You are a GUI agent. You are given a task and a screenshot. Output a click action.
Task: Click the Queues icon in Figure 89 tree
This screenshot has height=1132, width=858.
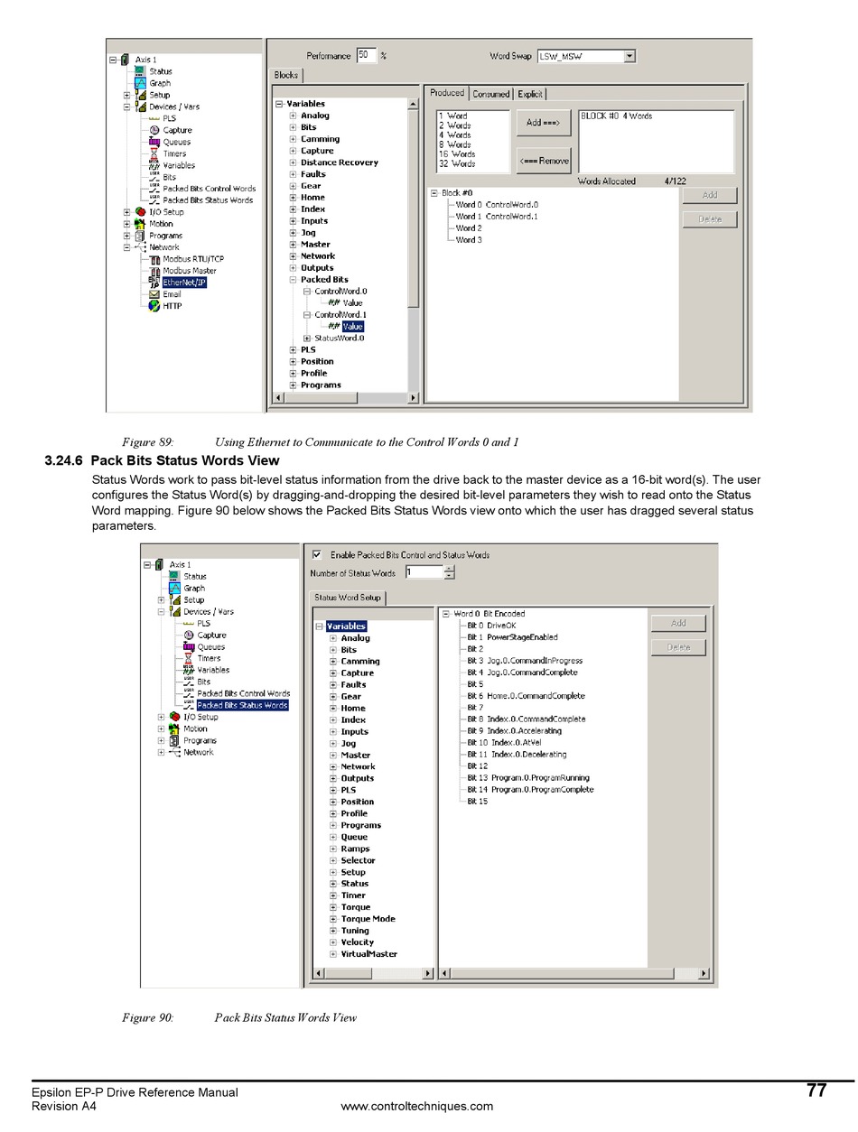click(154, 142)
